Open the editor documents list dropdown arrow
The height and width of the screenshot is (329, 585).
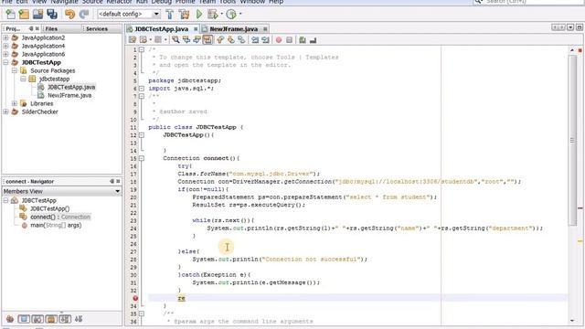[570, 27]
